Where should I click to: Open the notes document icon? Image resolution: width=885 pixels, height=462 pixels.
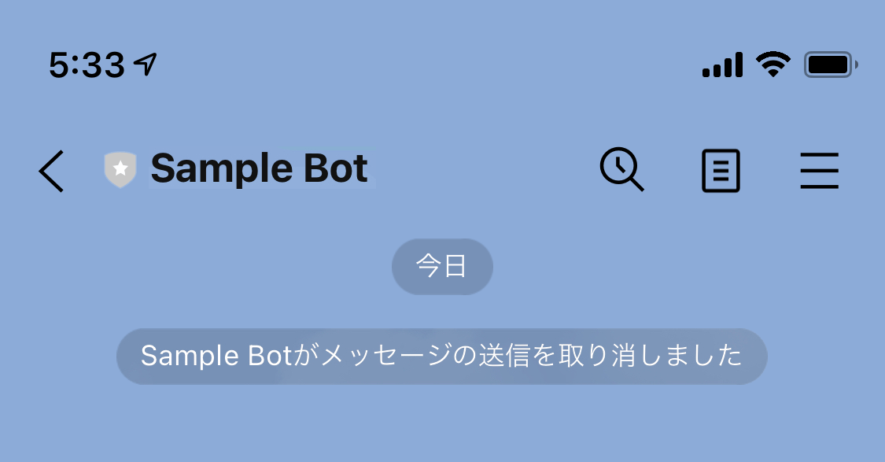tap(721, 170)
